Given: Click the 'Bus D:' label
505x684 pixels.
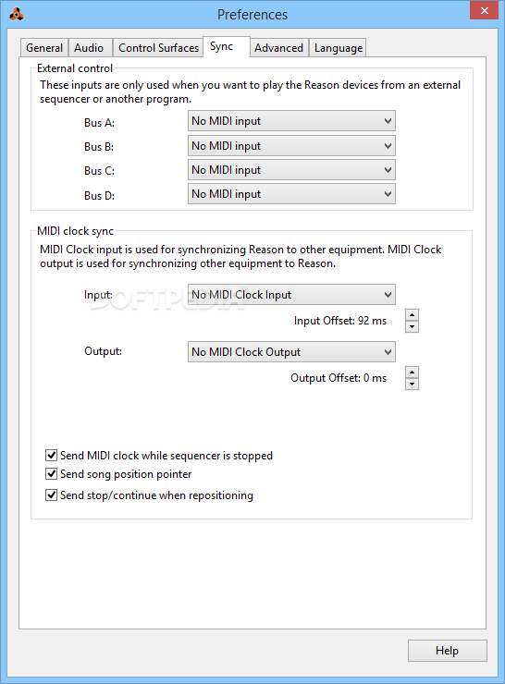Looking at the screenshot, I should click(99, 195).
